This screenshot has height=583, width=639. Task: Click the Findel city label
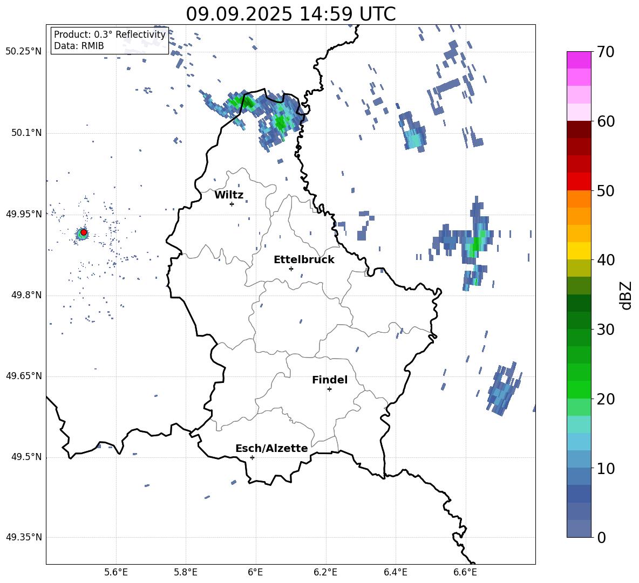(330, 380)
